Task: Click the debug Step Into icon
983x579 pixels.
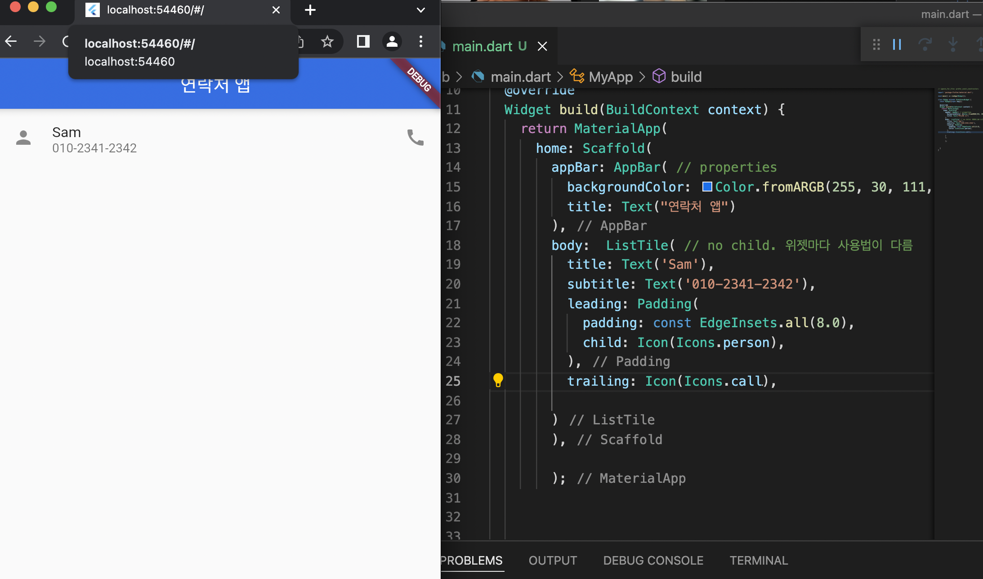Action: pyautogui.click(x=952, y=45)
